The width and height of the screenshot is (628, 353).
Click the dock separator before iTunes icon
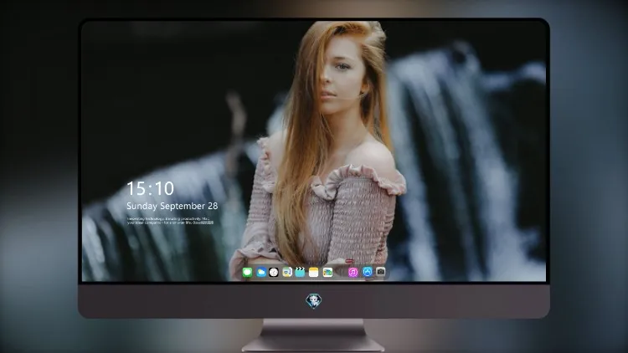(x=340, y=273)
